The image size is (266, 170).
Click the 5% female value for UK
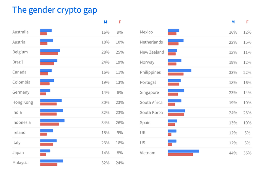[x=247, y=133]
